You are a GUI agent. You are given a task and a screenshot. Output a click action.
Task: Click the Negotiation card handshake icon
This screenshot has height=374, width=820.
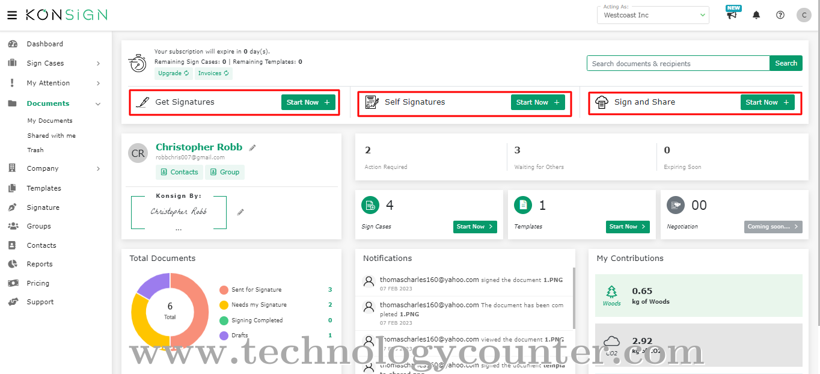pyautogui.click(x=676, y=205)
